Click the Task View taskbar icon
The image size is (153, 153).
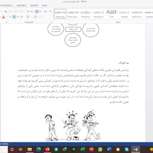(21, 149)
